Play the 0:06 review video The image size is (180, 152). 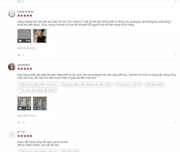(24, 36)
